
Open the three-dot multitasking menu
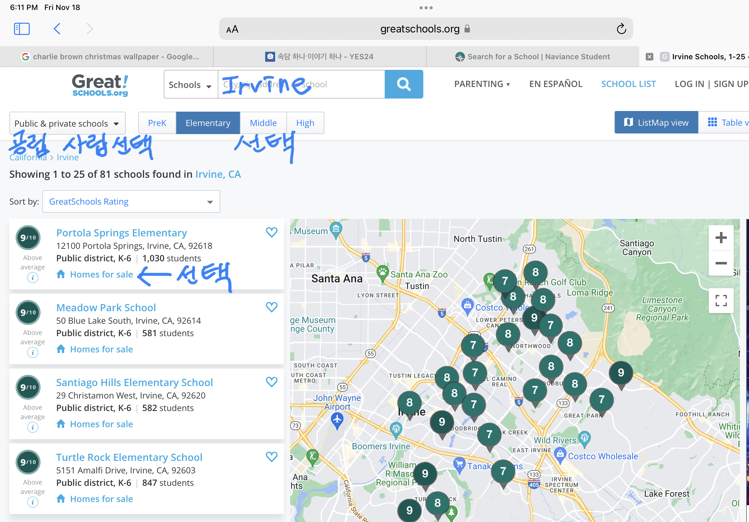[426, 7]
